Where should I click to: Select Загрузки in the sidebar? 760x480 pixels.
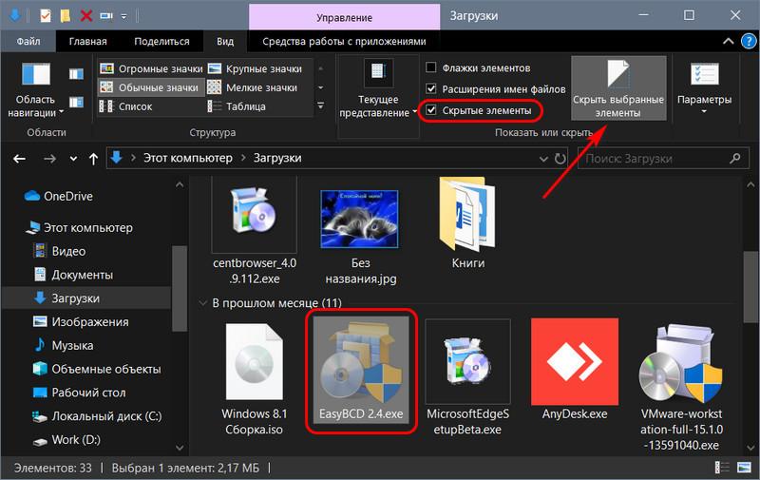(86, 298)
